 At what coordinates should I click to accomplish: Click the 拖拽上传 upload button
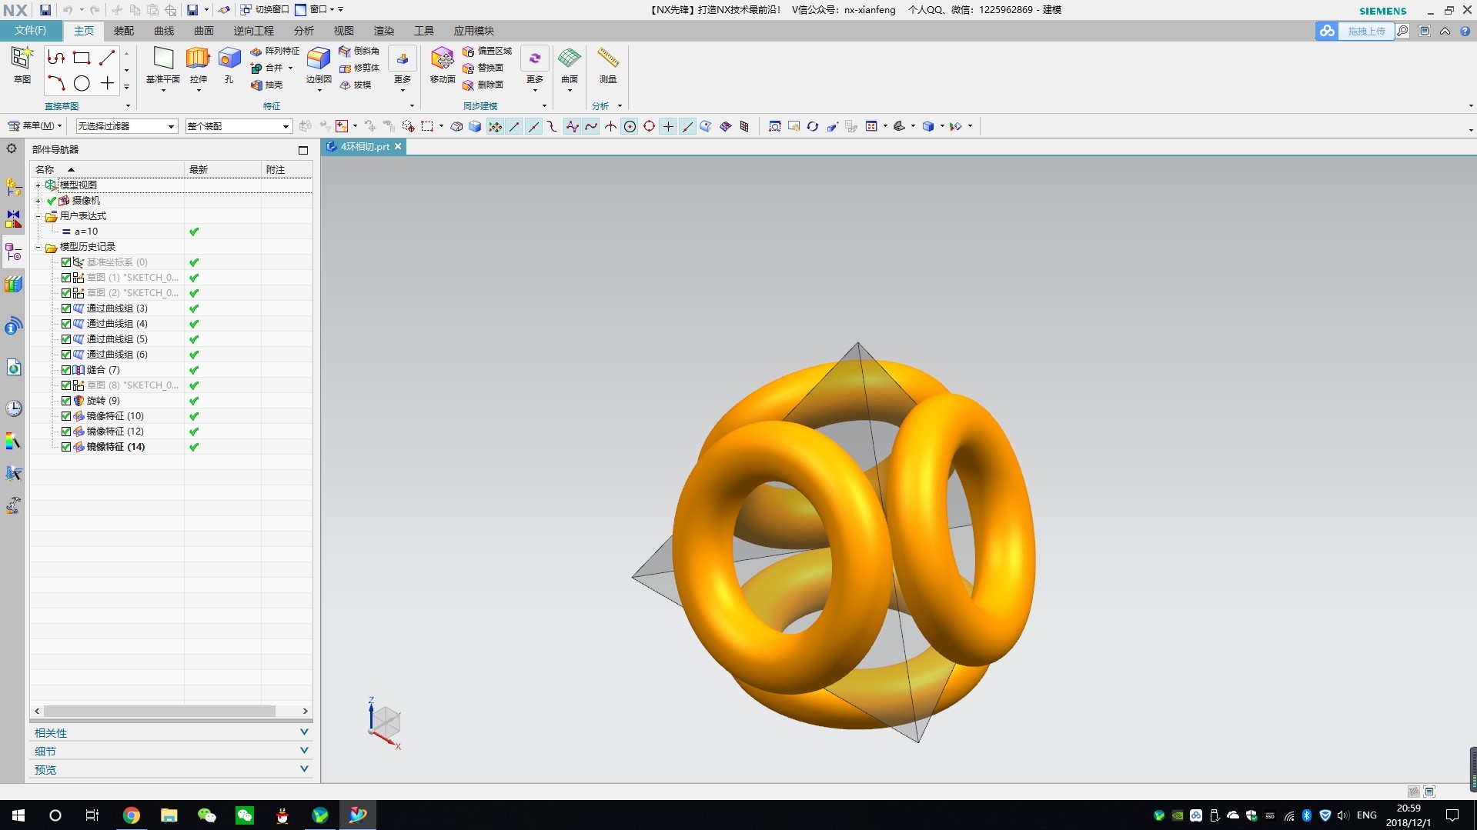pos(1355,31)
